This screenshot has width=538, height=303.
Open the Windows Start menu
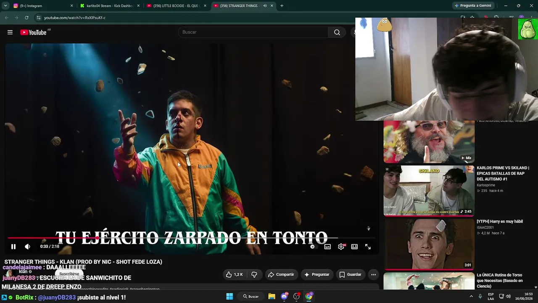pyautogui.click(x=229, y=296)
